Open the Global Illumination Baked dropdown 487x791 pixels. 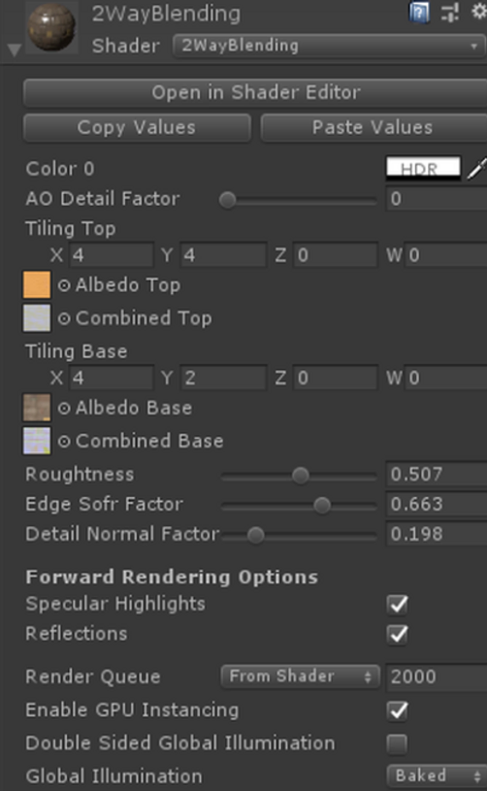pyautogui.click(x=437, y=775)
